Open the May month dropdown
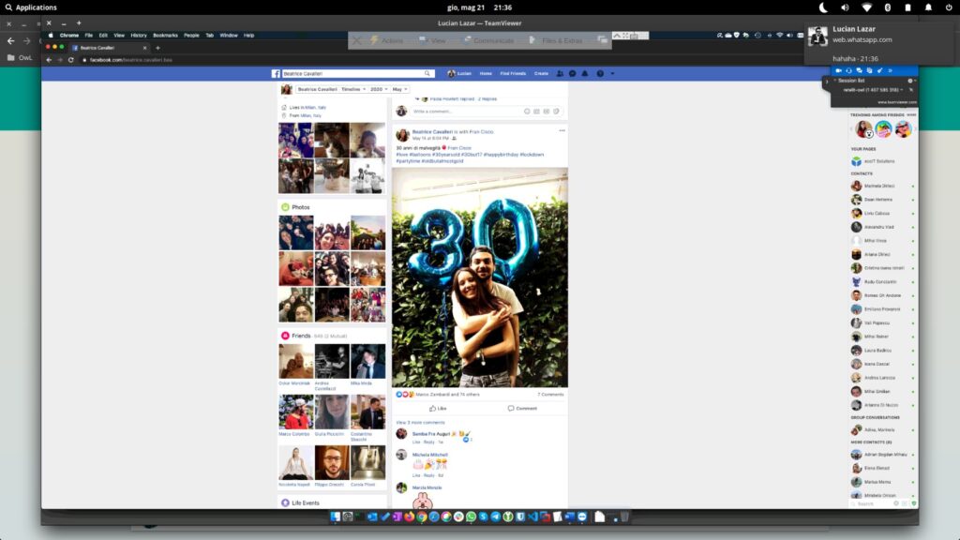Viewport: 960px width, 540px height. [399, 89]
